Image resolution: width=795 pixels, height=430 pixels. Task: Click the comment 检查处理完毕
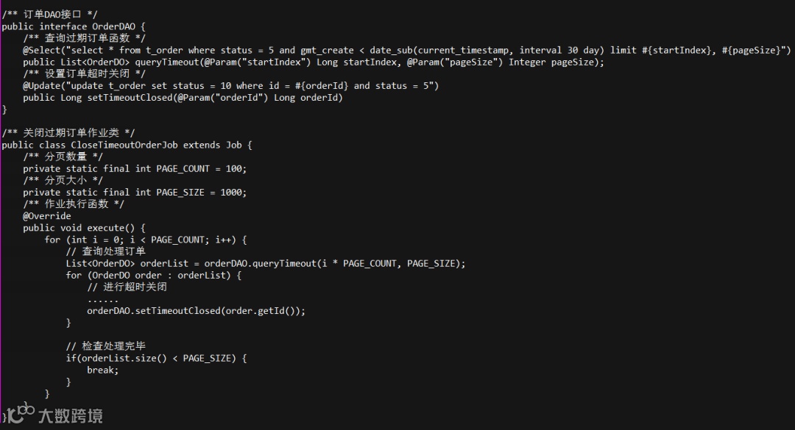coord(105,346)
